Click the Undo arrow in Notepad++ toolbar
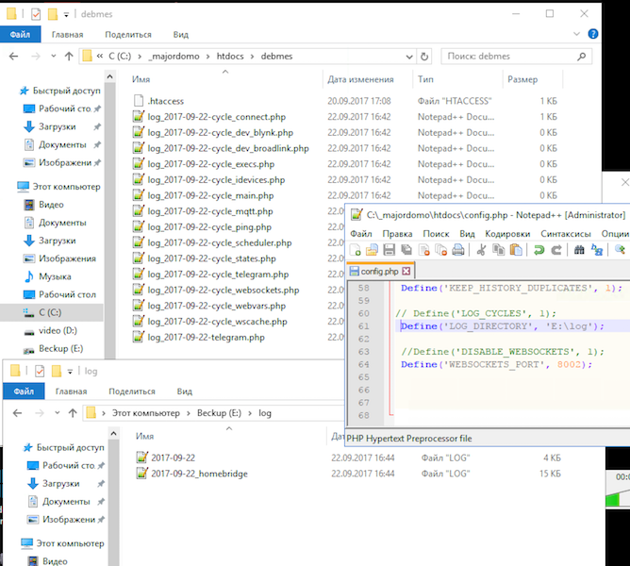Screen dimensions: 630x566 click(539, 250)
